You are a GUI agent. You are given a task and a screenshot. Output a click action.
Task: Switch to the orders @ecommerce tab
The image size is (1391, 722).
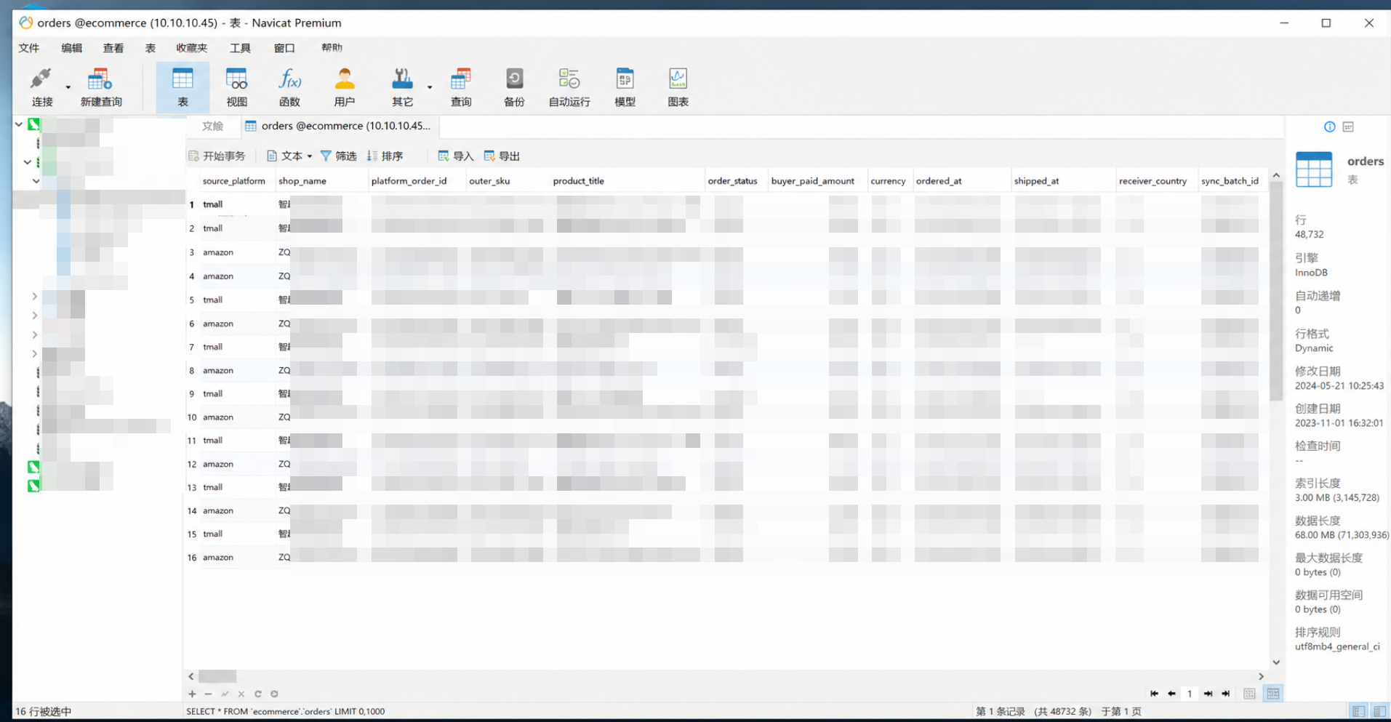click(x=338, y=126)
